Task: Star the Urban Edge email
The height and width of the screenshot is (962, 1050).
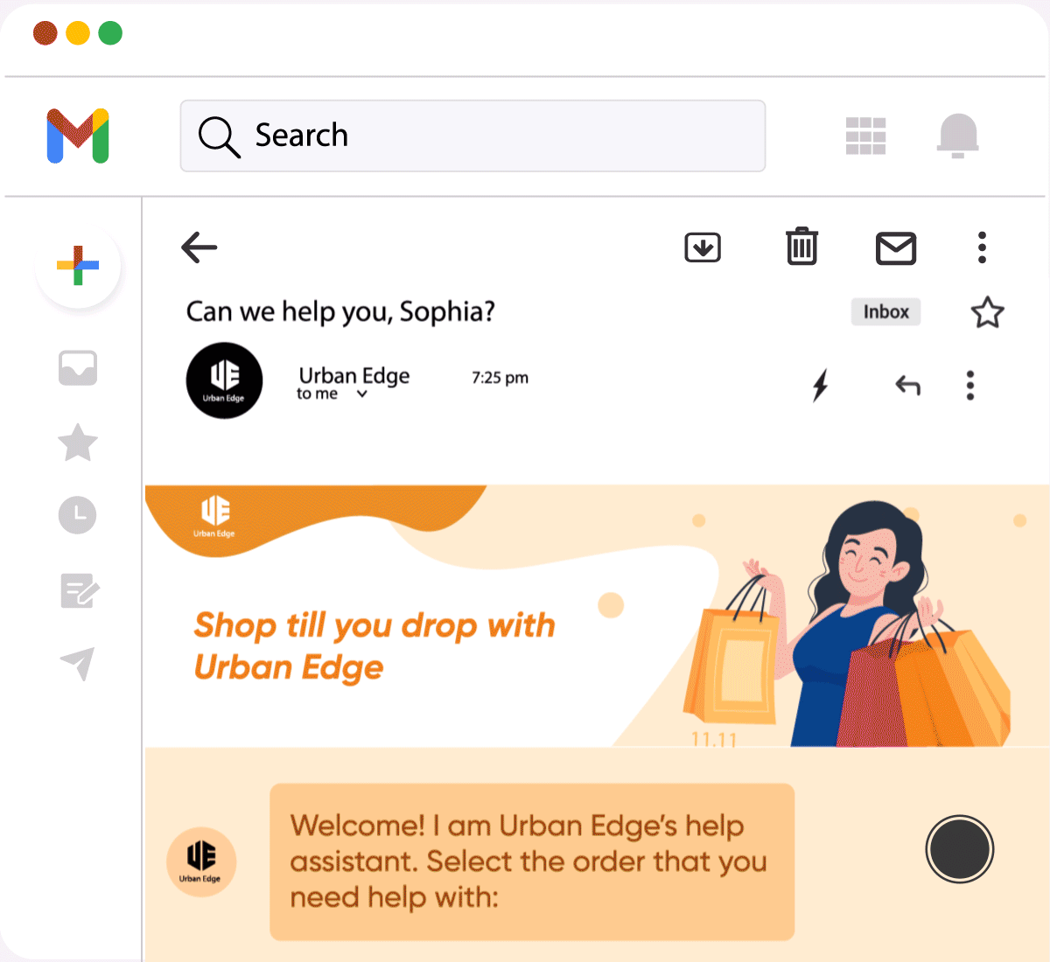Action: coord(988,312)
